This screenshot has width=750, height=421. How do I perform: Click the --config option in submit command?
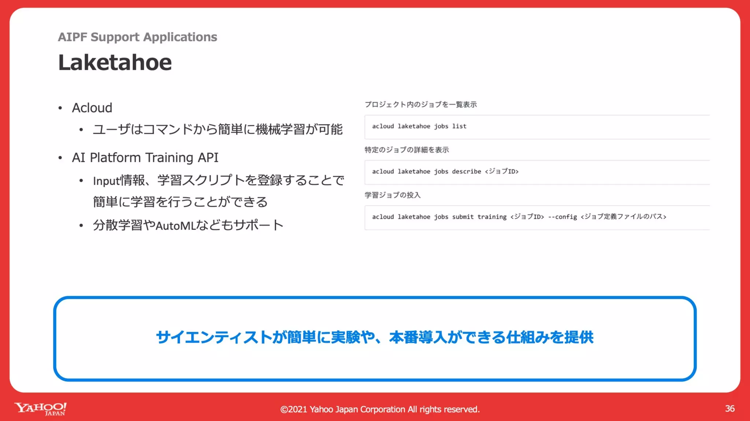562,217
